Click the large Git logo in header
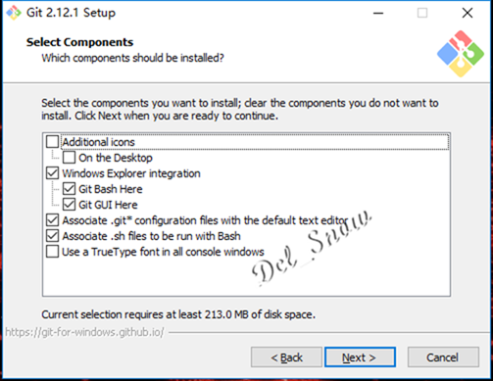This screenshot has width=493, height=381. pos(461,54)
